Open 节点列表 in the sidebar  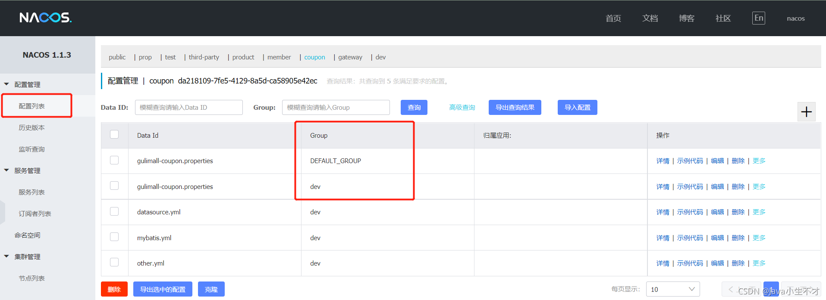click(x=32, y=278)
